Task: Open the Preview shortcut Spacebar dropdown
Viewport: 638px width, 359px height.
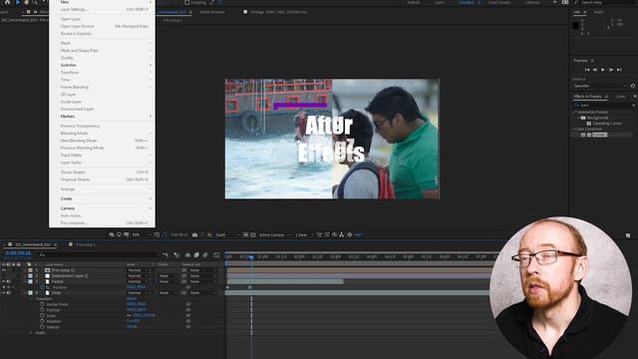Action: 600,86
